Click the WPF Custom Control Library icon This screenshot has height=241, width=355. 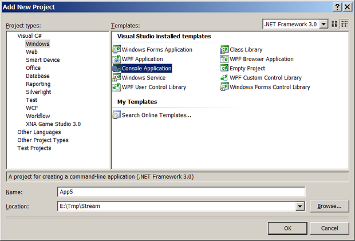tap(224, 78)
